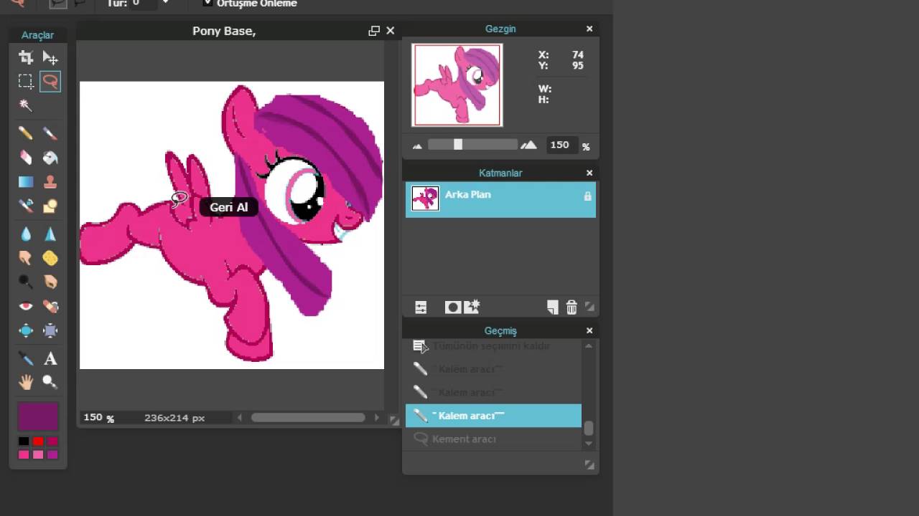Select the Gradient tool
Screen dimensions: 919x516
click(x=26, y=182)
